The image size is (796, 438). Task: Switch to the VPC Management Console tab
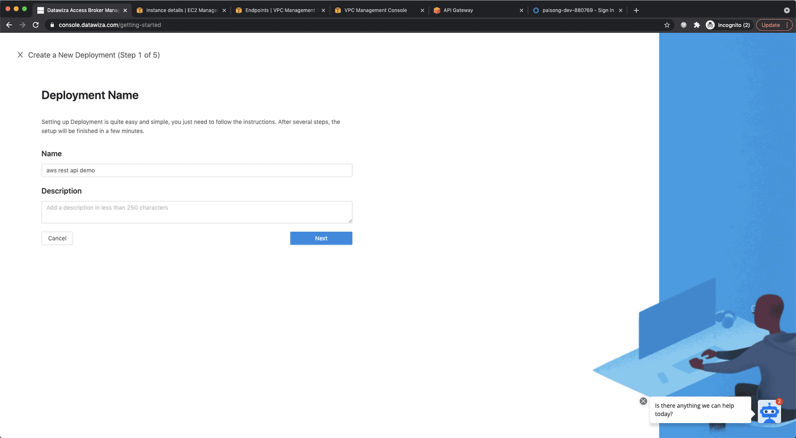click(x=379, y=10)
